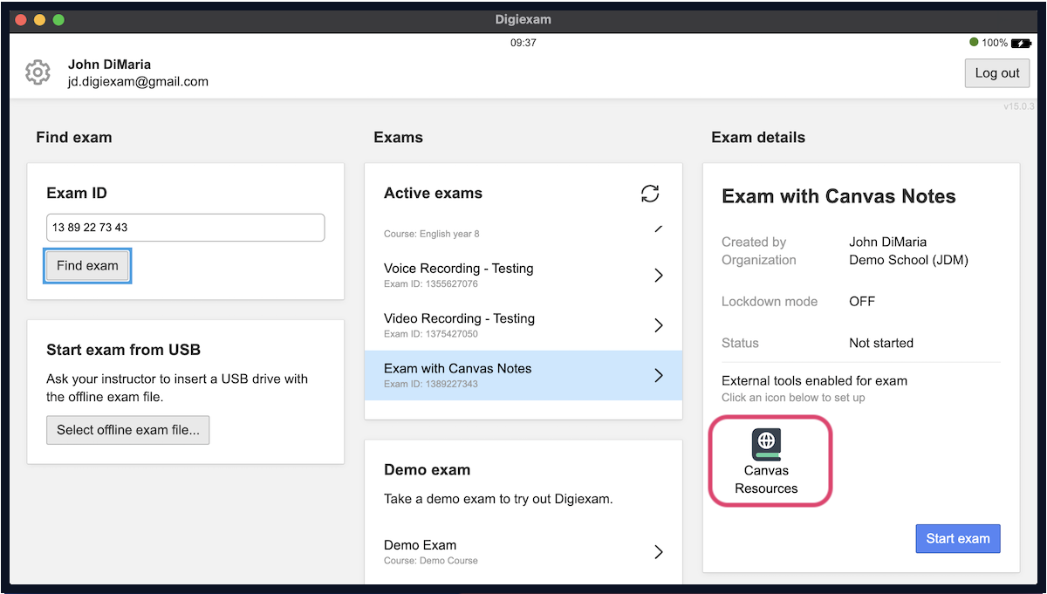Open Video Recording - Testing using its chevron

[659, 325]
